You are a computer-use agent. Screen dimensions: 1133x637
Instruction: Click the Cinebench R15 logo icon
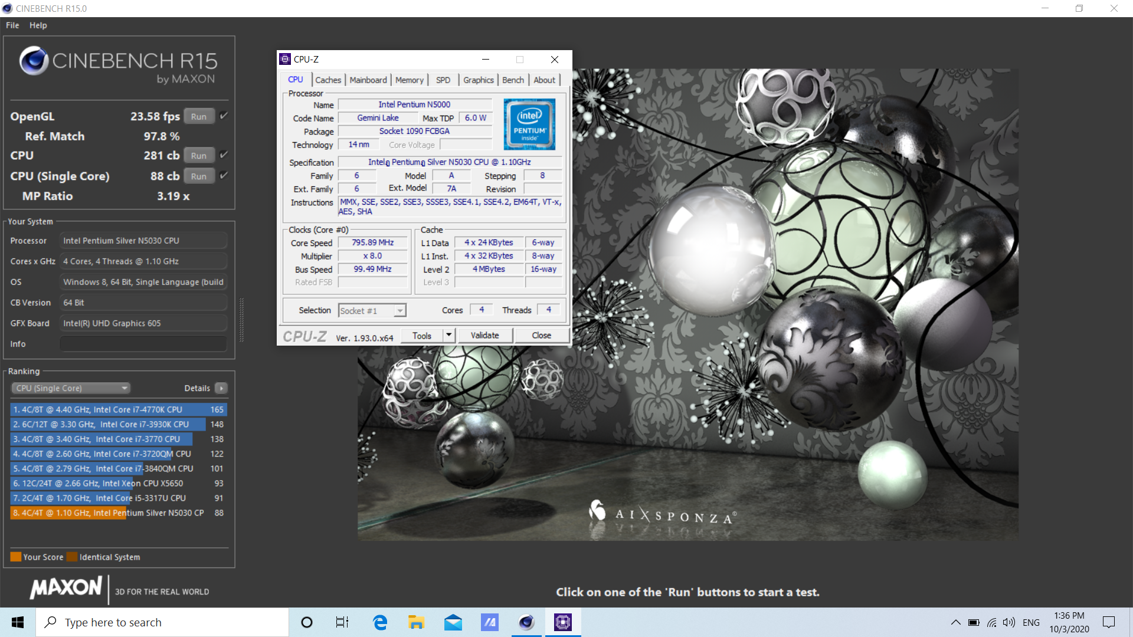click(x=34, y=61)
